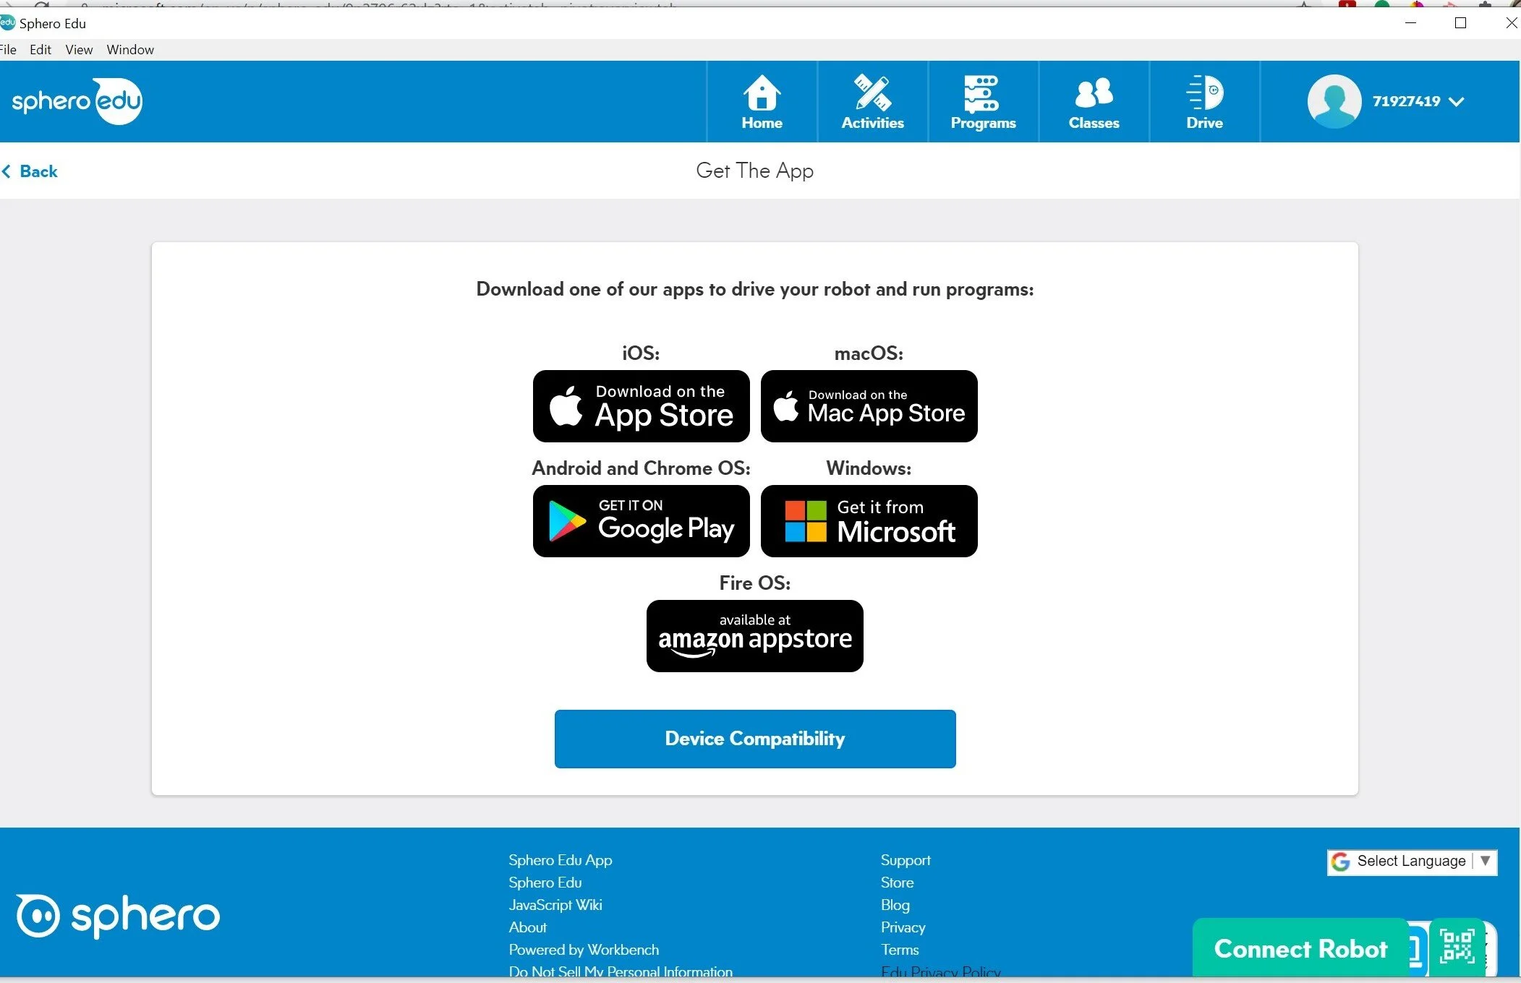Click the Get it from Microsoft badge
Screen dimensions: 1521x983
coord(869,521)
